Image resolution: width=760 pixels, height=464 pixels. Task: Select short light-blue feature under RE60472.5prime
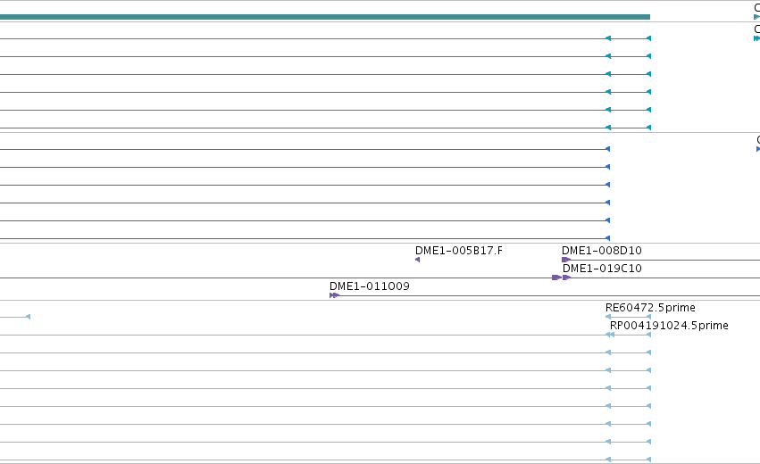(x=628, y=317)
